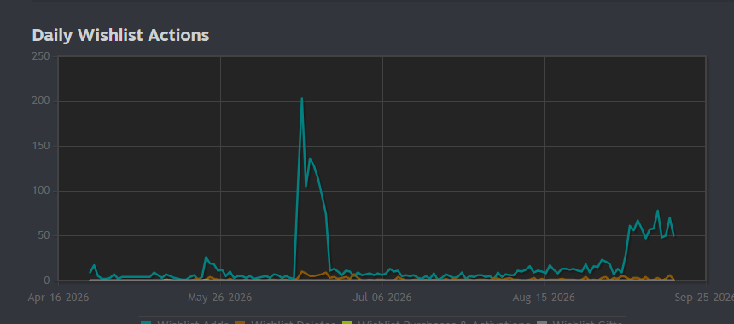
Task: Click the Jul-06-2026 date label
Action: 382,297
